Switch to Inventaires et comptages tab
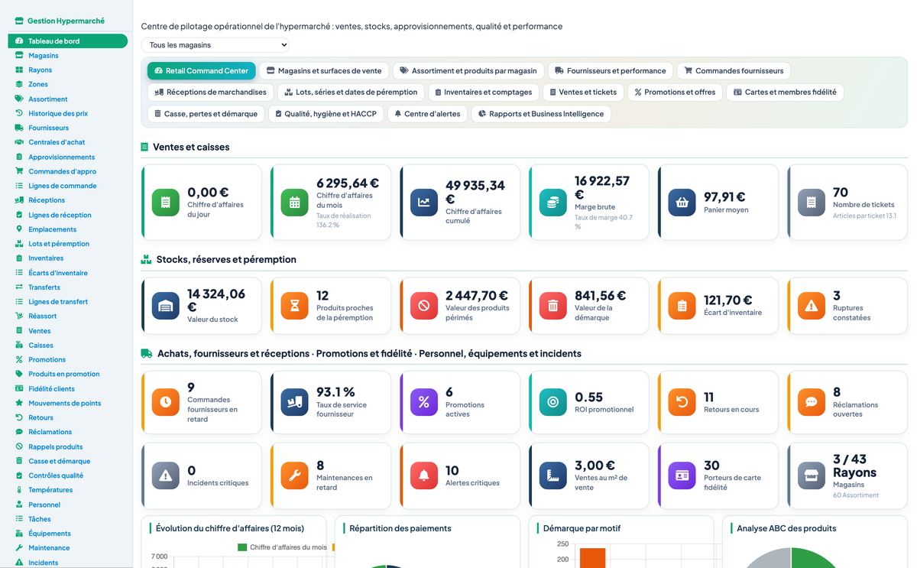Screen dimensions: 917x568 click(482, 93)
